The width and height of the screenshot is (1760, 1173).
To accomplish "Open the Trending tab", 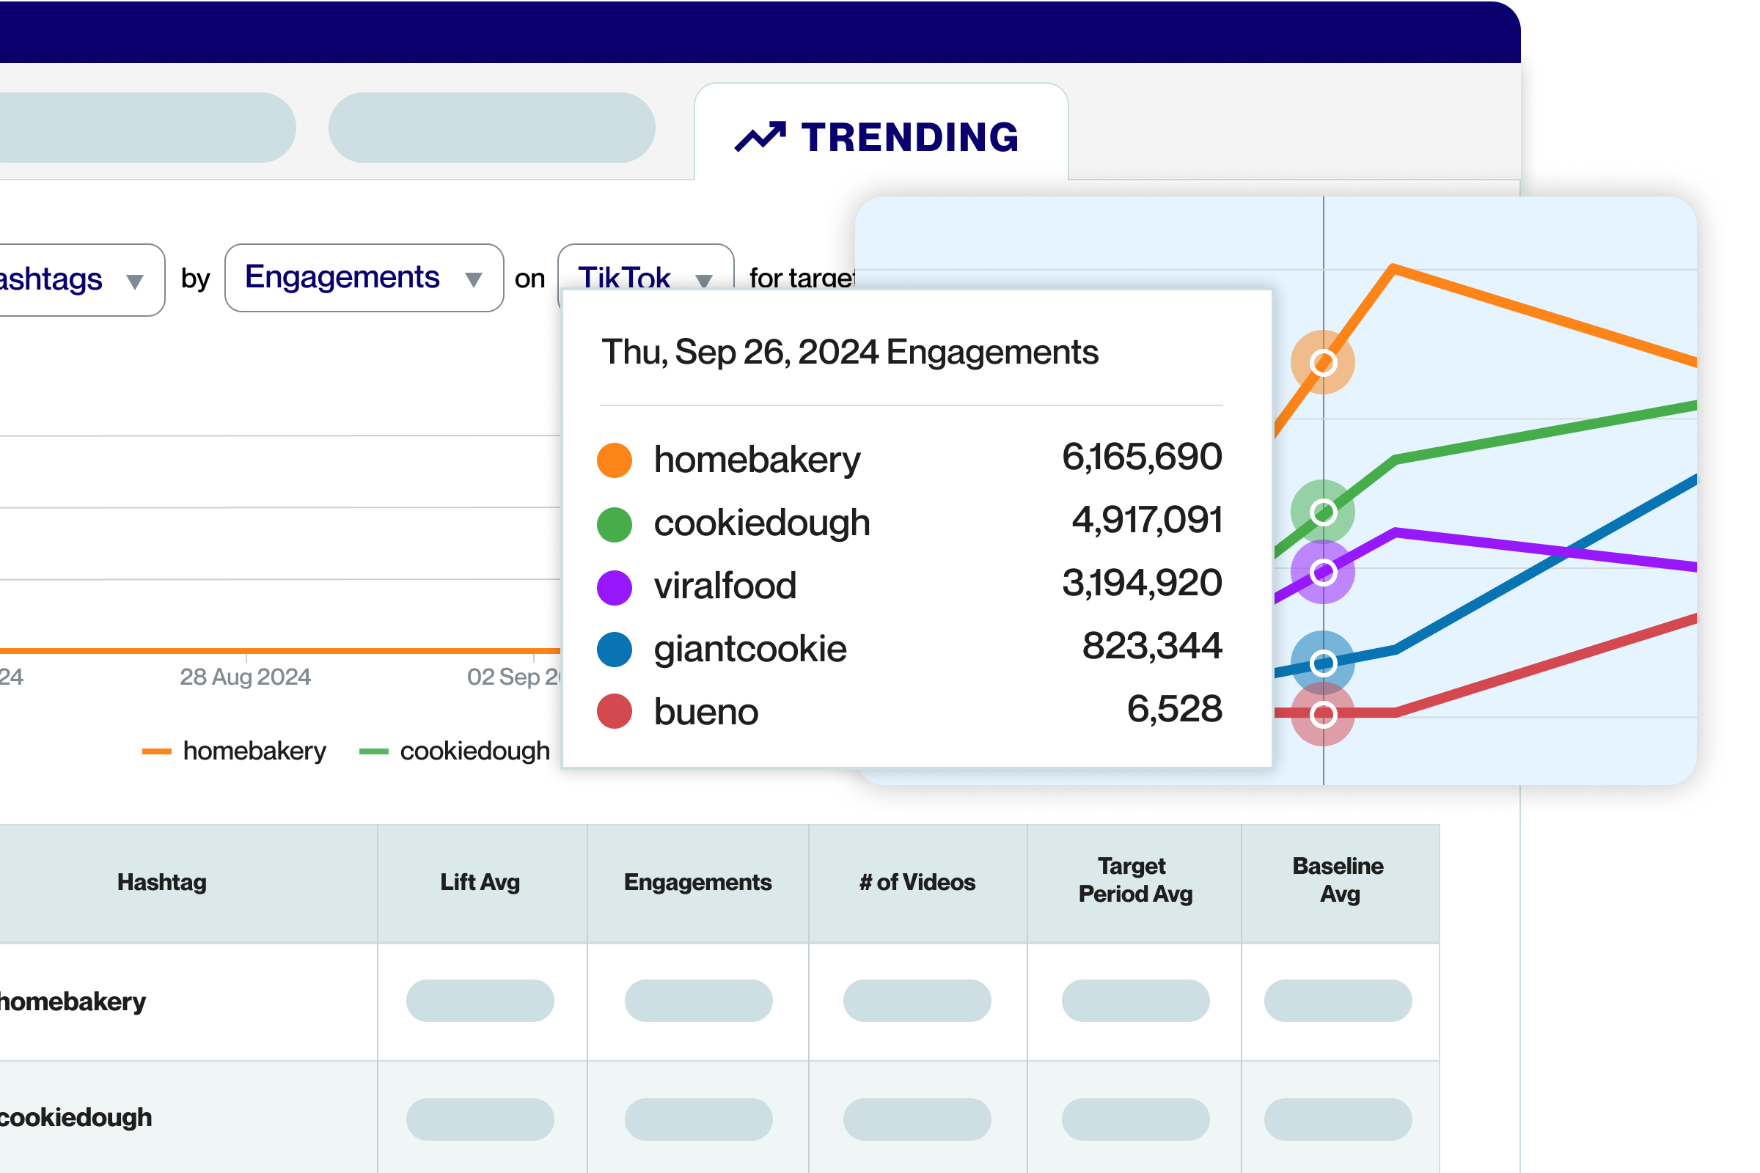I will click(881, 133).
